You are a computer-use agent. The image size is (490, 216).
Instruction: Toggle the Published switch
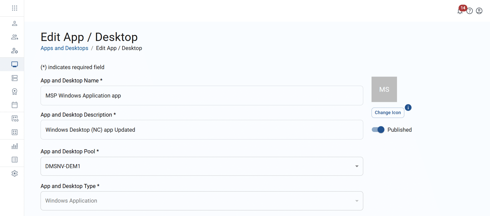coord(378,130)
